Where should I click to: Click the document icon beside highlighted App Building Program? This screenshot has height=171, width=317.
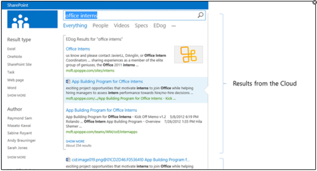pos(68,81)
